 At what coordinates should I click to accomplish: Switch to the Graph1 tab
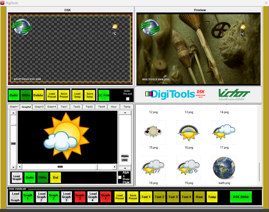click(x=14, y=107)
